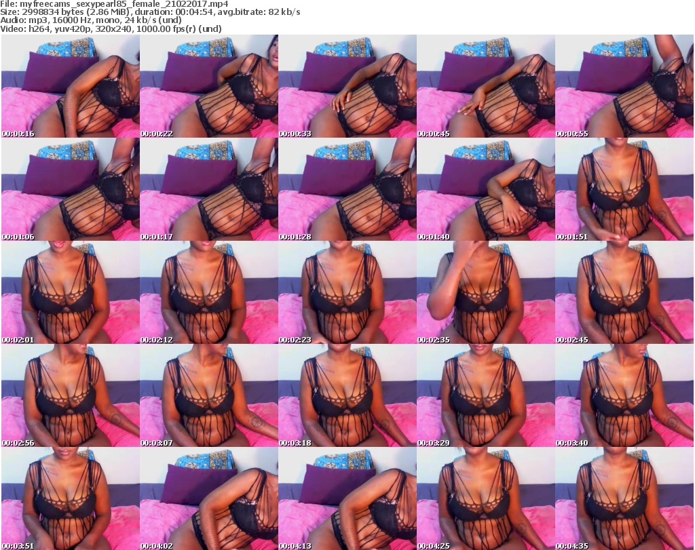Select the thumbnail stamped 00:01:51
The width and height of the screenshot is (695, 550).
(x=624, y=189)
